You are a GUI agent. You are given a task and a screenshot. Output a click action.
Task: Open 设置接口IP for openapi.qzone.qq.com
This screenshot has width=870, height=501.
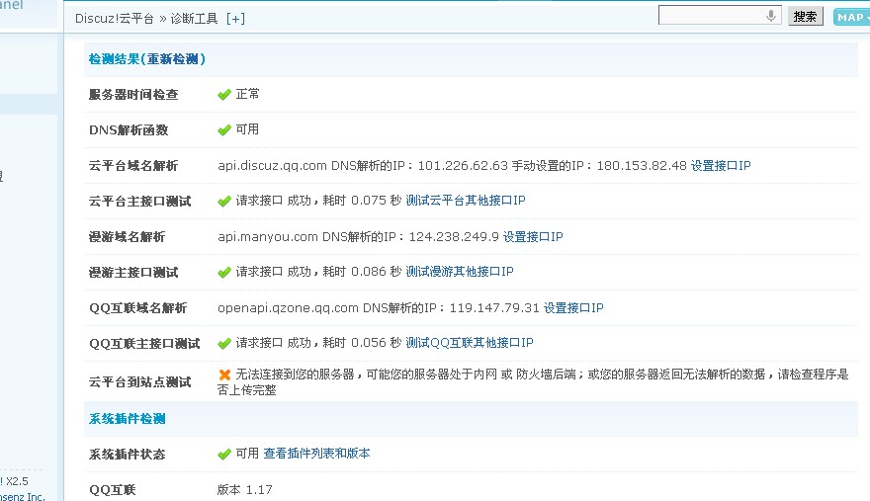point(573,308)
